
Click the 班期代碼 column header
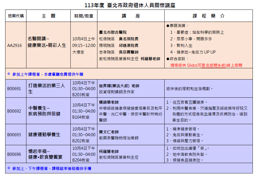(x=16, y=16)
